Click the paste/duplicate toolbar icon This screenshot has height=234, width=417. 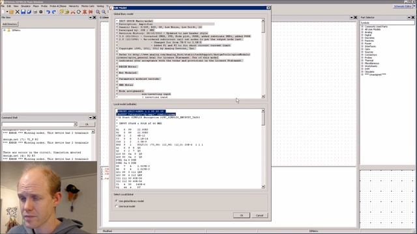[67, 12]
